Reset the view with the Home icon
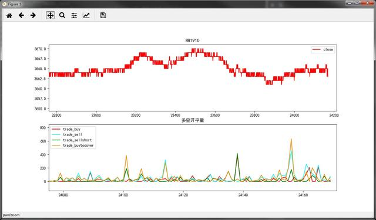The height and width of the screenshot is (220, 376). (x=9, y=16)
